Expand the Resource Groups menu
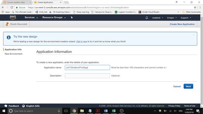Image resolution: width=203 pixels, height=114 pixels. point(54,17)
